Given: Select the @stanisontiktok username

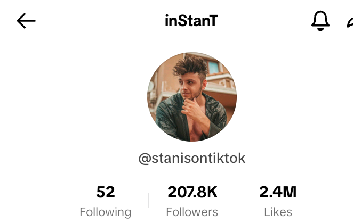Looking at the screenshot, I should 192,158.
